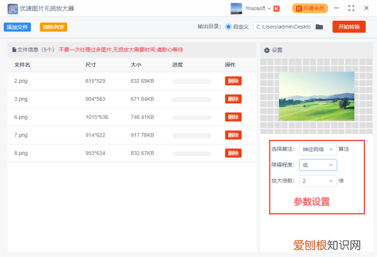Delete the 2.png row
Viewport: 377px width, 257px height.
pyautogui.click(x=233, y=81)
